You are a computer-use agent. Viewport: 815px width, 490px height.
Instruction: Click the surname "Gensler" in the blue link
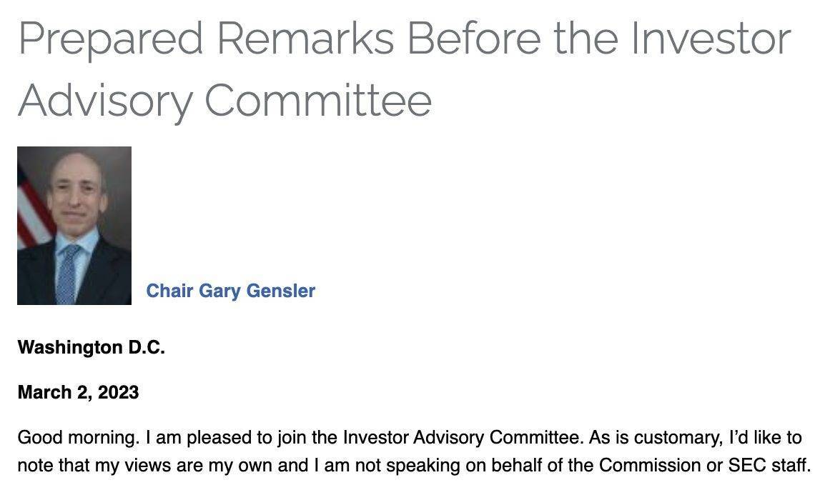pos(281,291)
